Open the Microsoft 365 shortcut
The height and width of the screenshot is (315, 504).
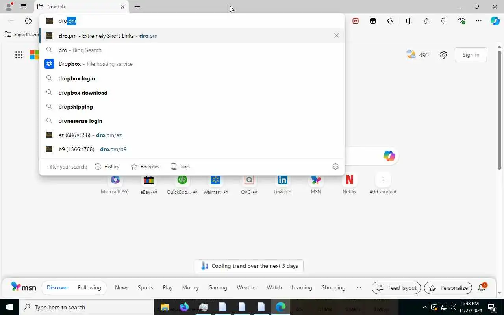(115, 184)
